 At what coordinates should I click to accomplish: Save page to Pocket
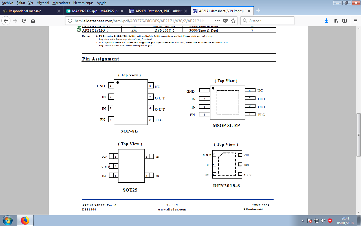tap(225, 21)
